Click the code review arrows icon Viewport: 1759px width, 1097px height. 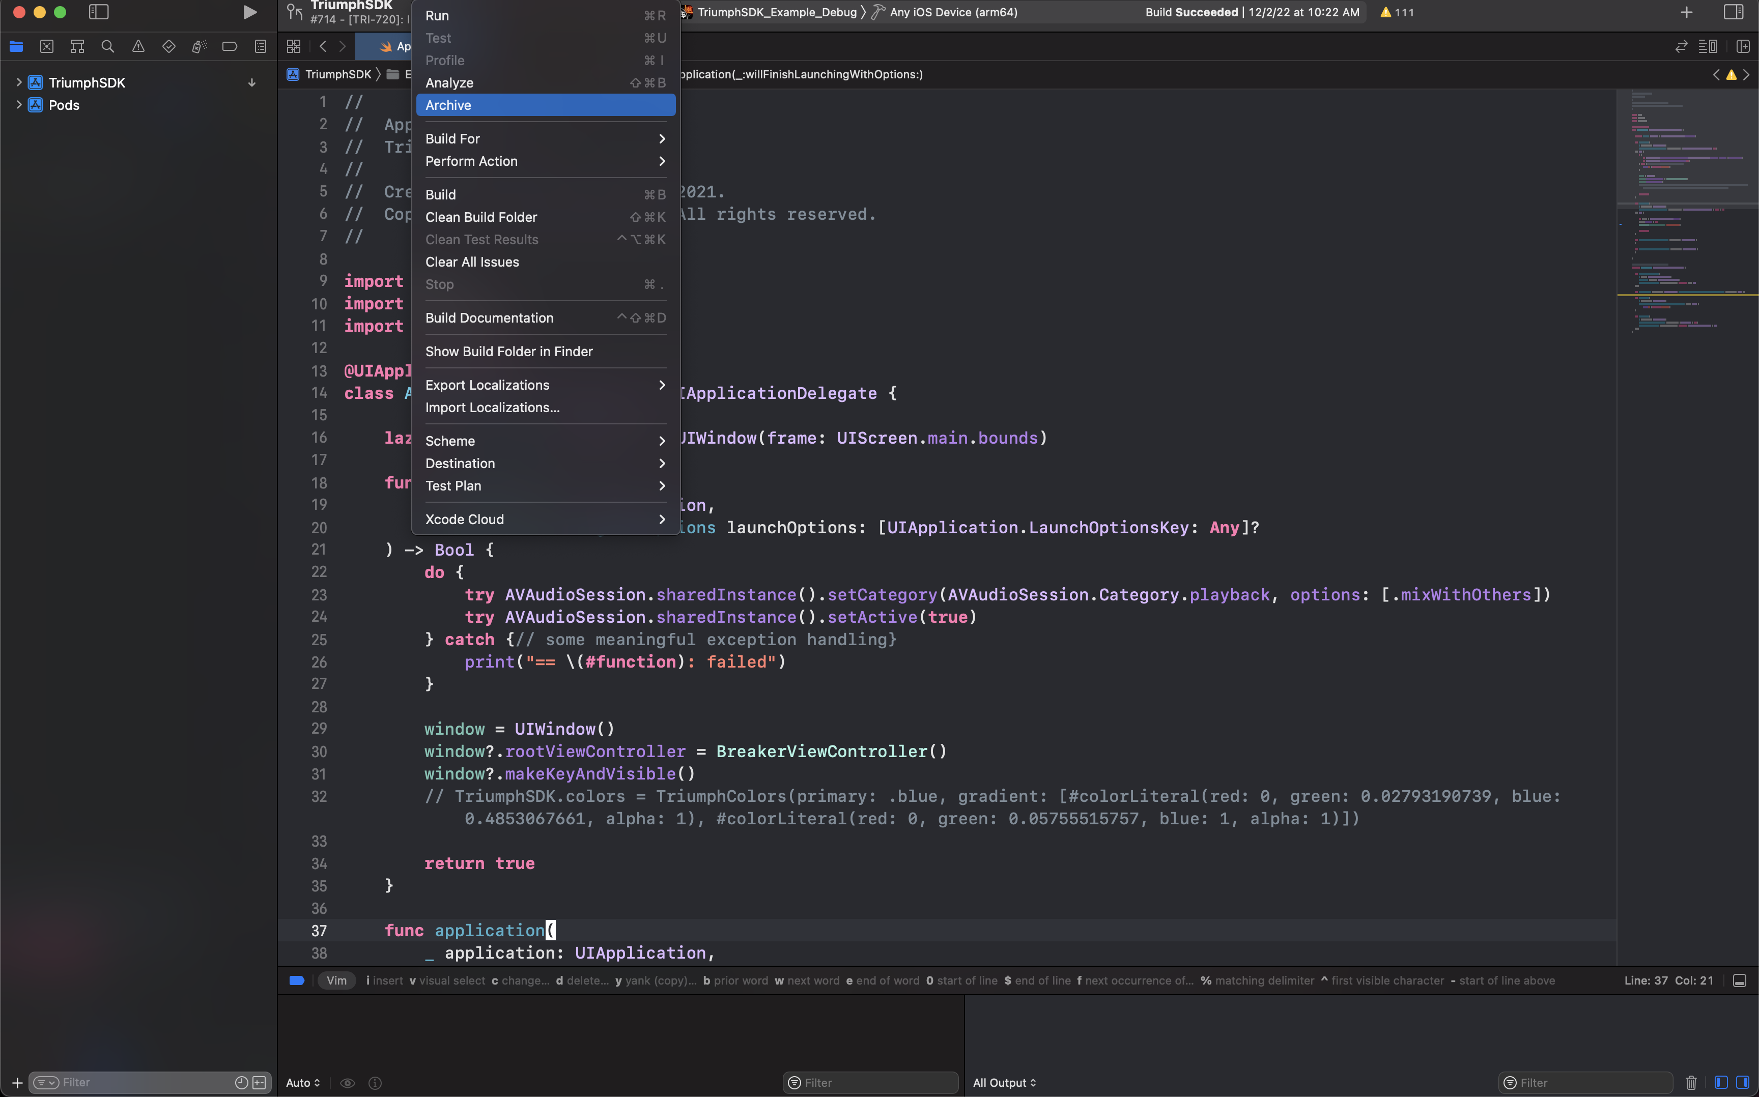pyautogui.click(x=1681, y=46)
